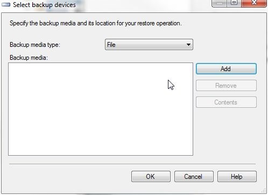This screenshot has height=195, width=268.
Task: Click the disabled Contents button
Action: click(226, 102)
